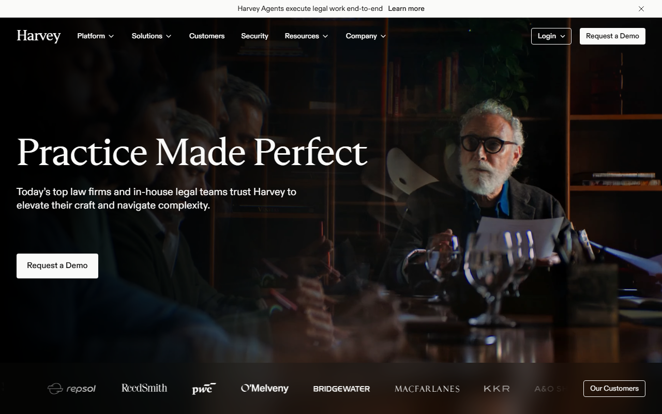
Task: Click the 'Today's top law firms' paragraph
Action: point(157,199)
